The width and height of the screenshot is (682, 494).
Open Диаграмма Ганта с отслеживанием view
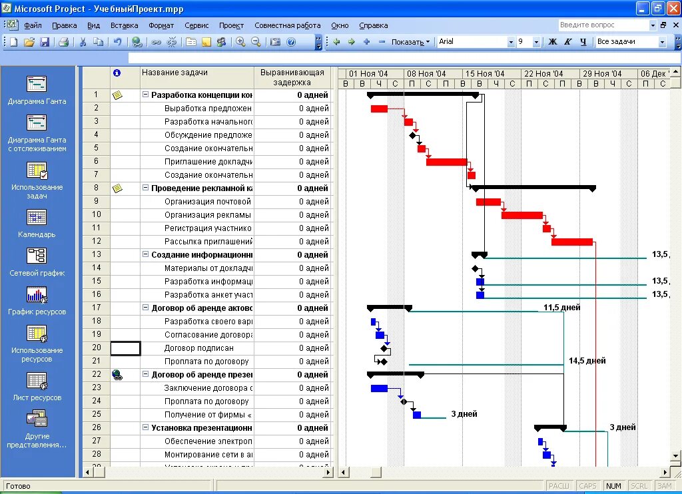click(37, 134)
